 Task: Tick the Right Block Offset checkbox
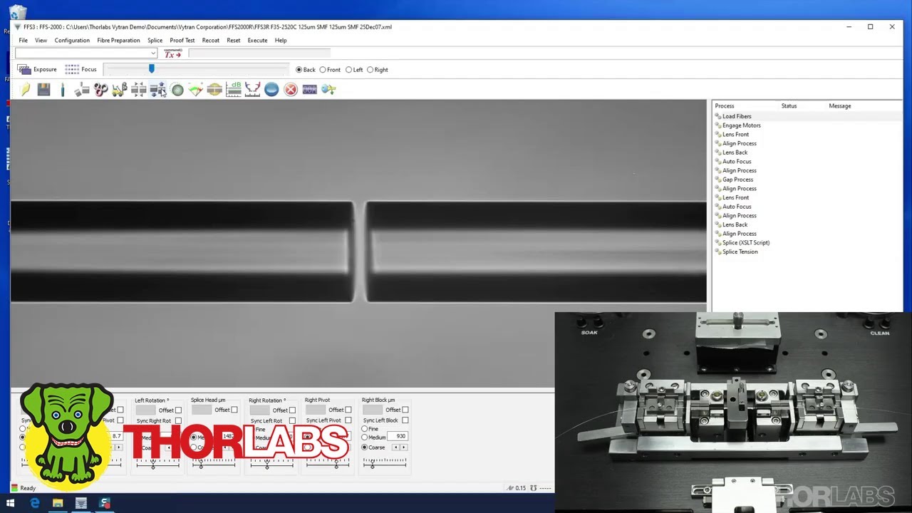click(x=405, y=410)
